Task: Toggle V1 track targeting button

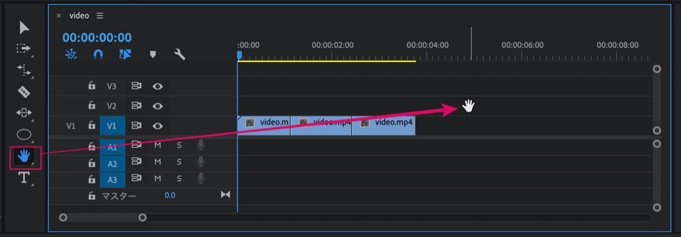Action: click(x=112, y=126)
